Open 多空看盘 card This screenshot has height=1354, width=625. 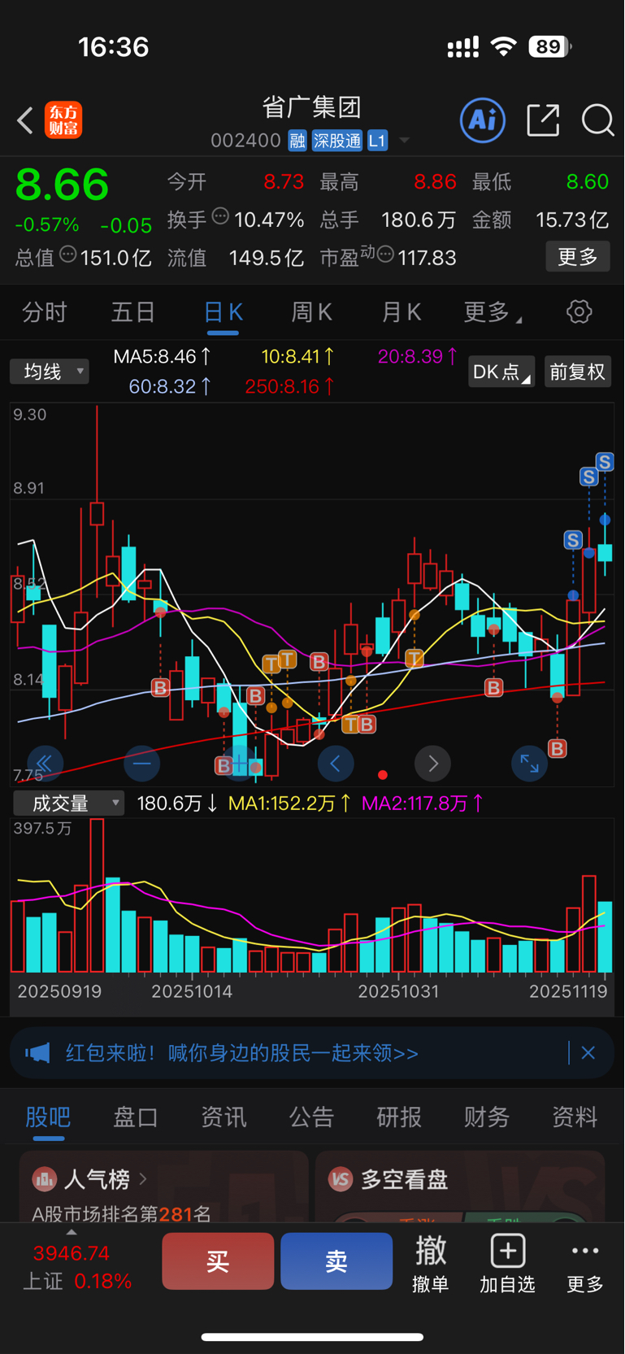(x=460, y=1186)
